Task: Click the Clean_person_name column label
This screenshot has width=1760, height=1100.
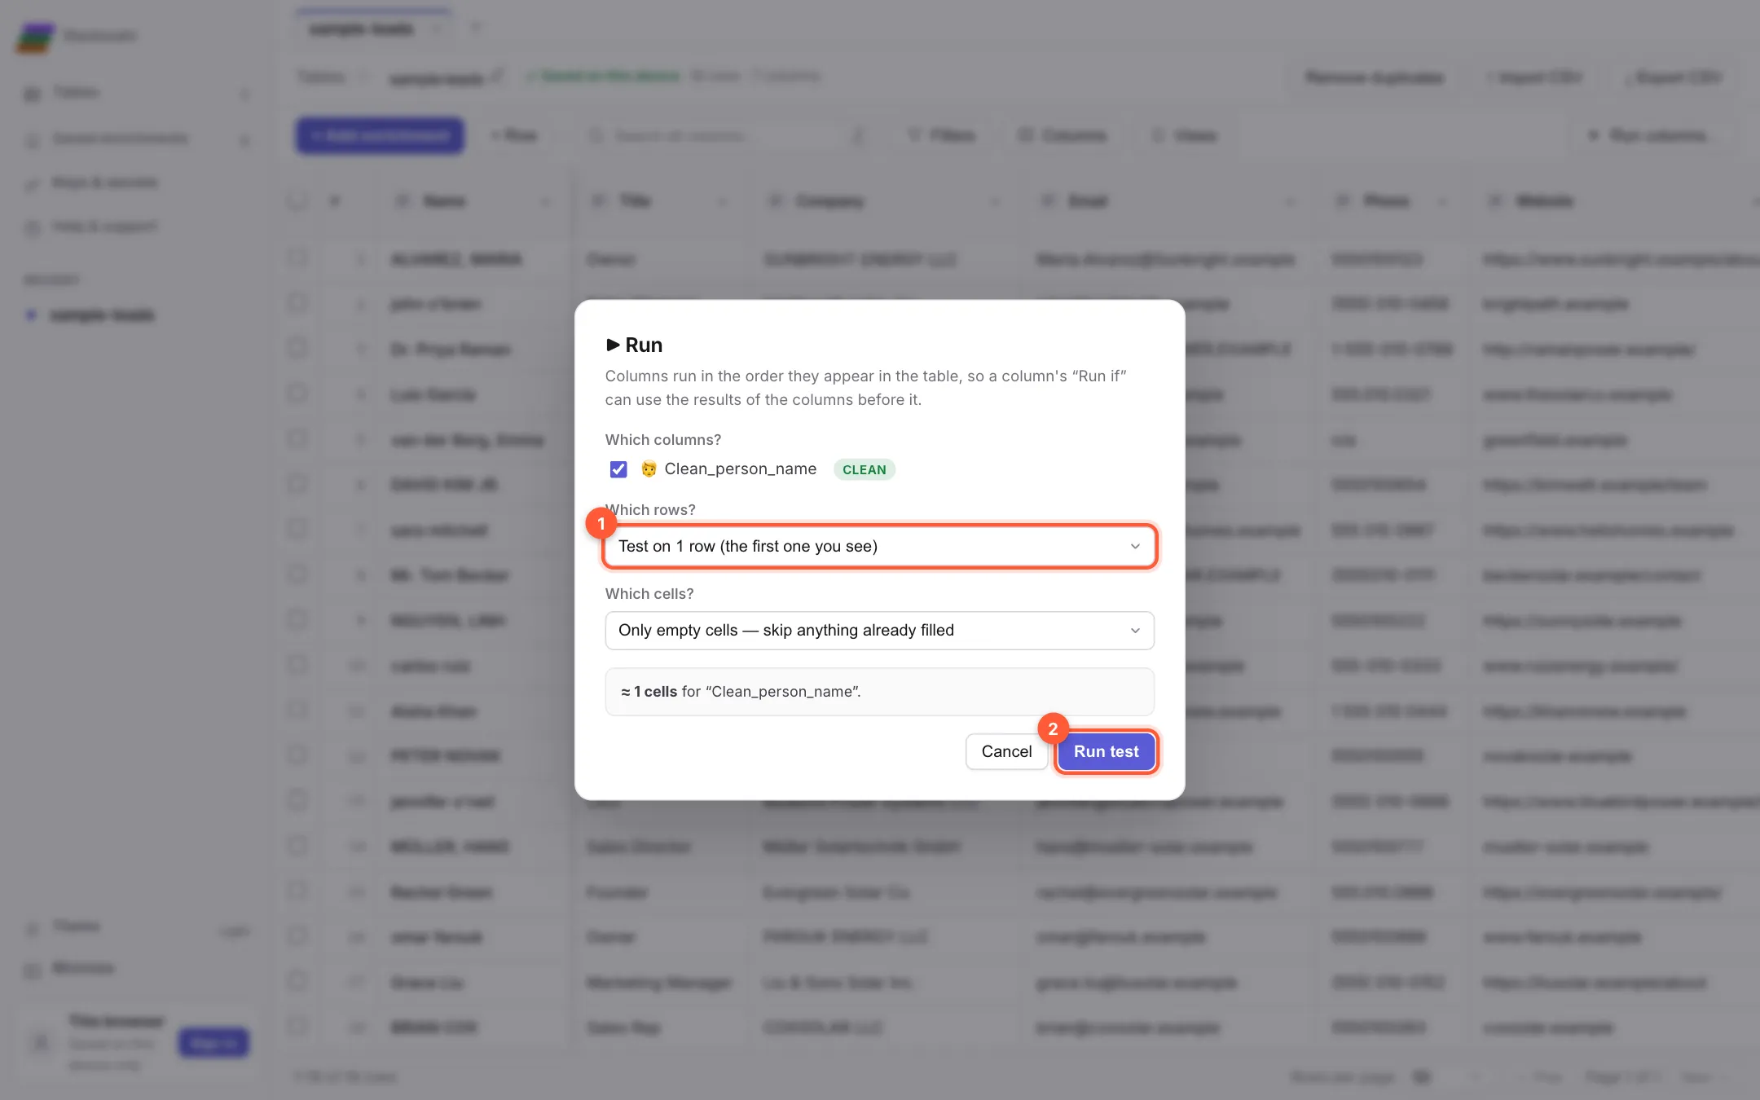Action: (x=740, y=469)
